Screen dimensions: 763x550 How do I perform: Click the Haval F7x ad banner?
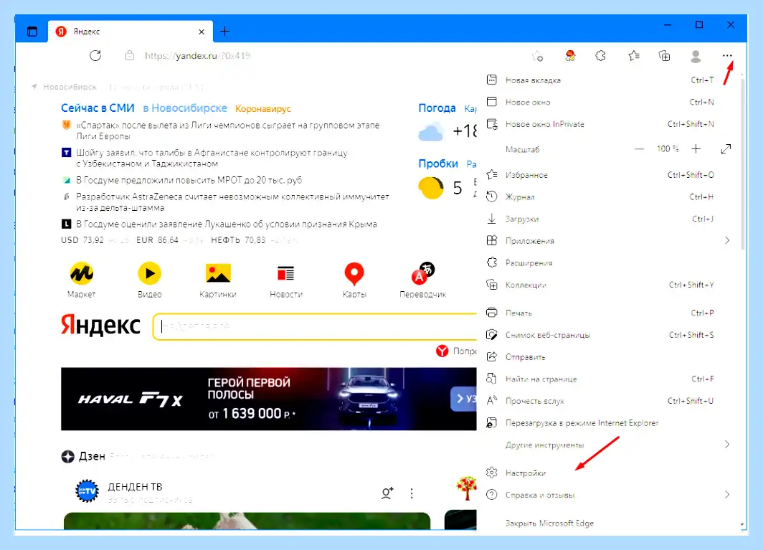[269, 399]
